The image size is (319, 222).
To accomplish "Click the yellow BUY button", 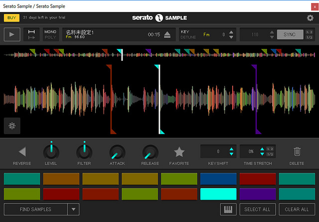I will coord(11,18).
